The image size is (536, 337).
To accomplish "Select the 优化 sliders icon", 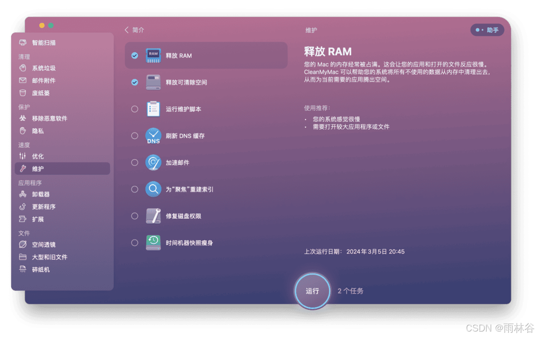I will (x=23, y=156).
